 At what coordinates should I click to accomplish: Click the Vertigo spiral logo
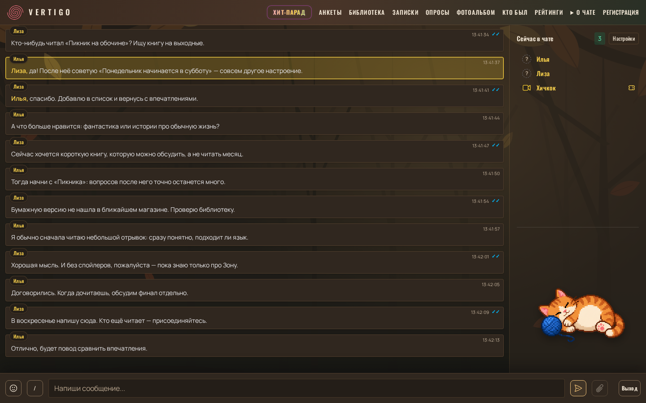pyautogui.click(x=15, y=12)
